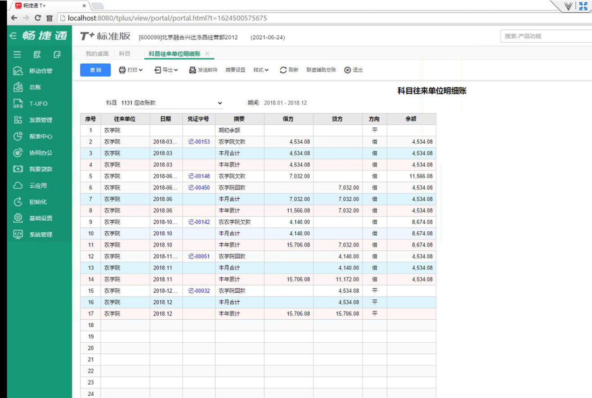Image resolution: width=592 pixels, height=398 pixels.
Task: Click the 余额 column header
Action: pyautogui.click(x=411, y=119)
